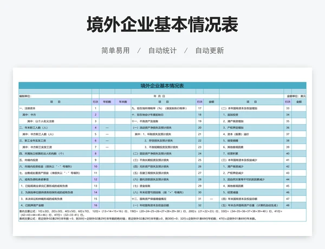Click the row (五) 在建工程损失及预计损失
The height and width of the screenshot is (249, 325).
[164, 173]
